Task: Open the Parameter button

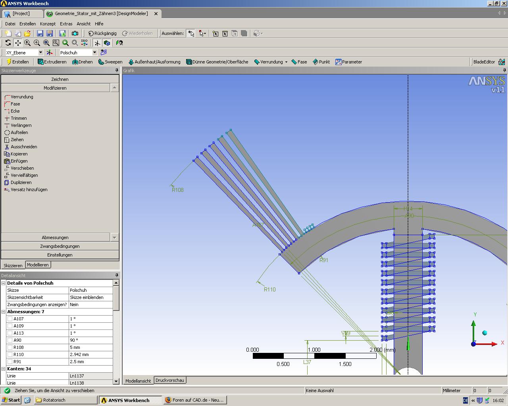Action: coord(348,62)
